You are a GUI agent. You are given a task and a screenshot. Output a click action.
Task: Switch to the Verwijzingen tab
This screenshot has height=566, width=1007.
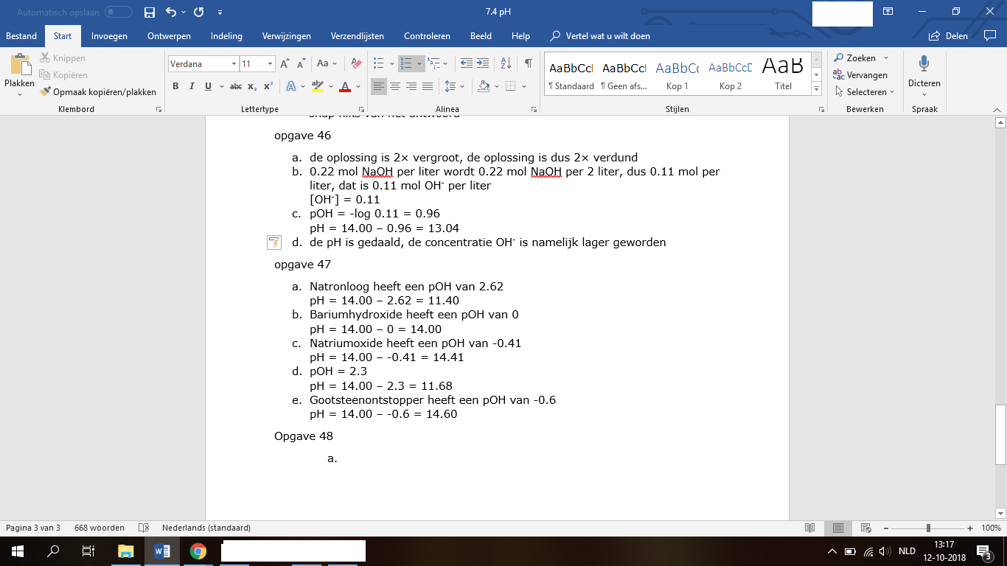[x=287, y=36]
